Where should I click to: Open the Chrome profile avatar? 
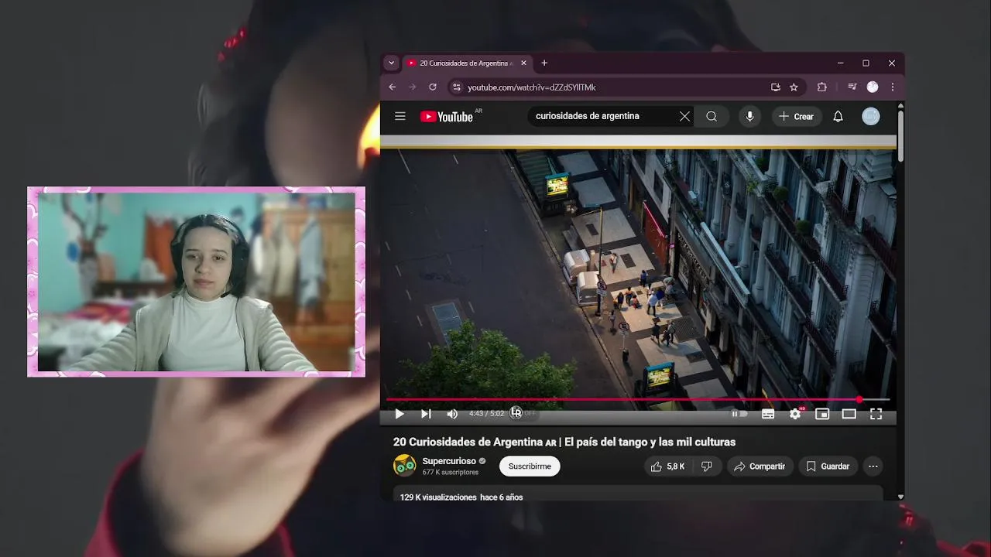click(873, 87)
